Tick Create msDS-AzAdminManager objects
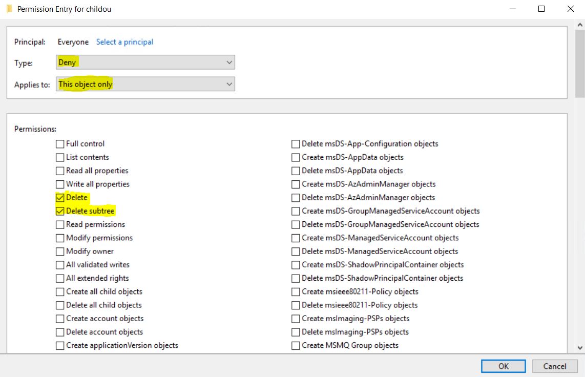 (296, 184)
